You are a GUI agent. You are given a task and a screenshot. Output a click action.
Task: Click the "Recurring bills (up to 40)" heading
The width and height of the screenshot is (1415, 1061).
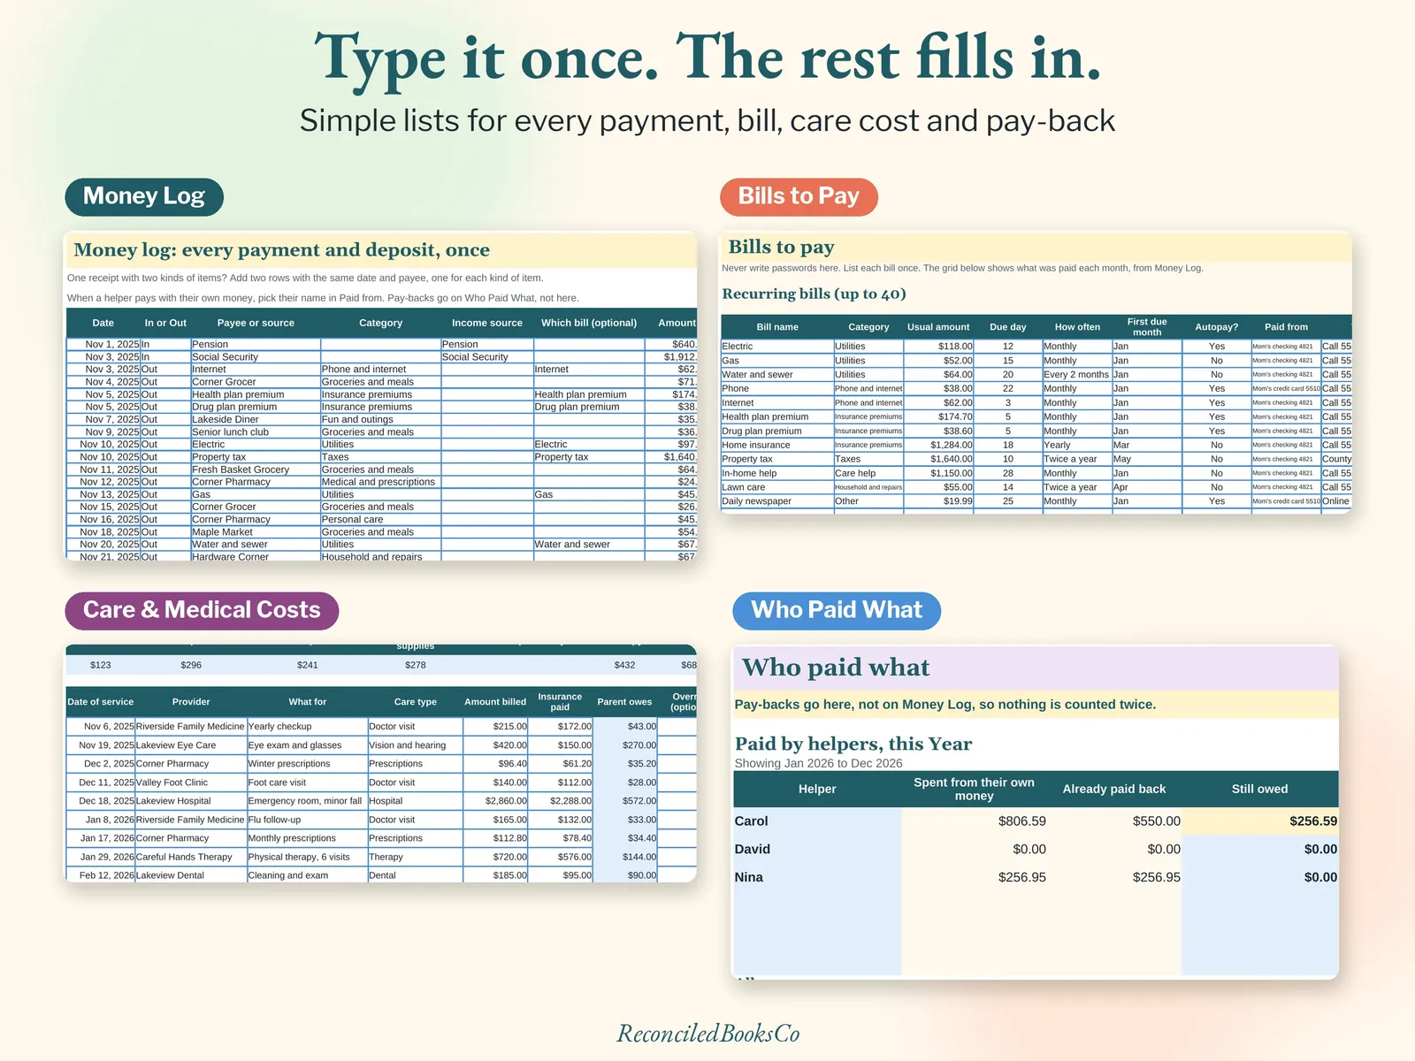[x=814, y=294]
